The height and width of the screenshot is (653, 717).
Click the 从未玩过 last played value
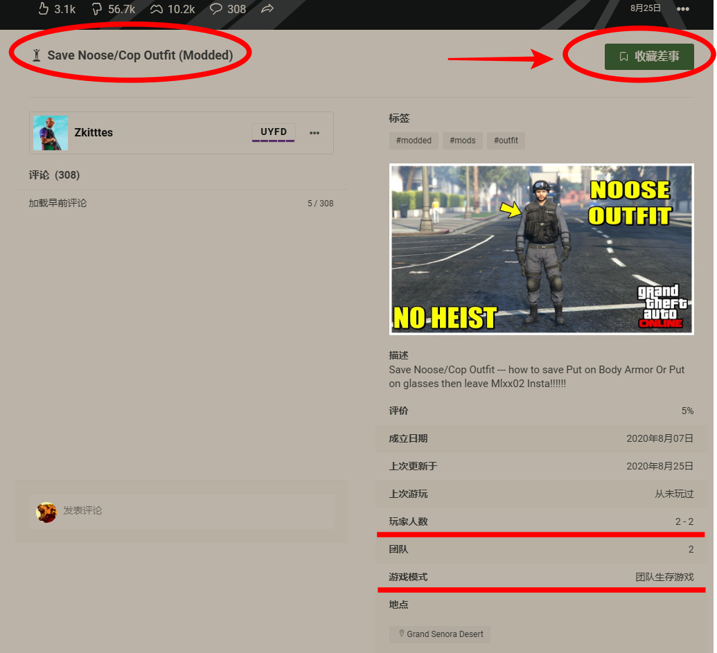click(674, 494)
